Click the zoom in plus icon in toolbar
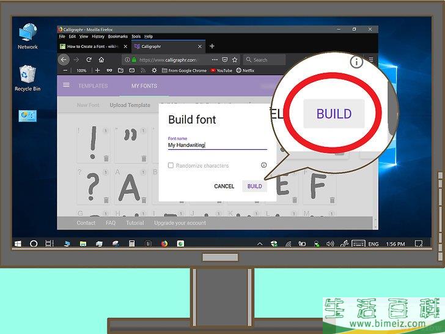The image size is (445, 334). (97, 70)
